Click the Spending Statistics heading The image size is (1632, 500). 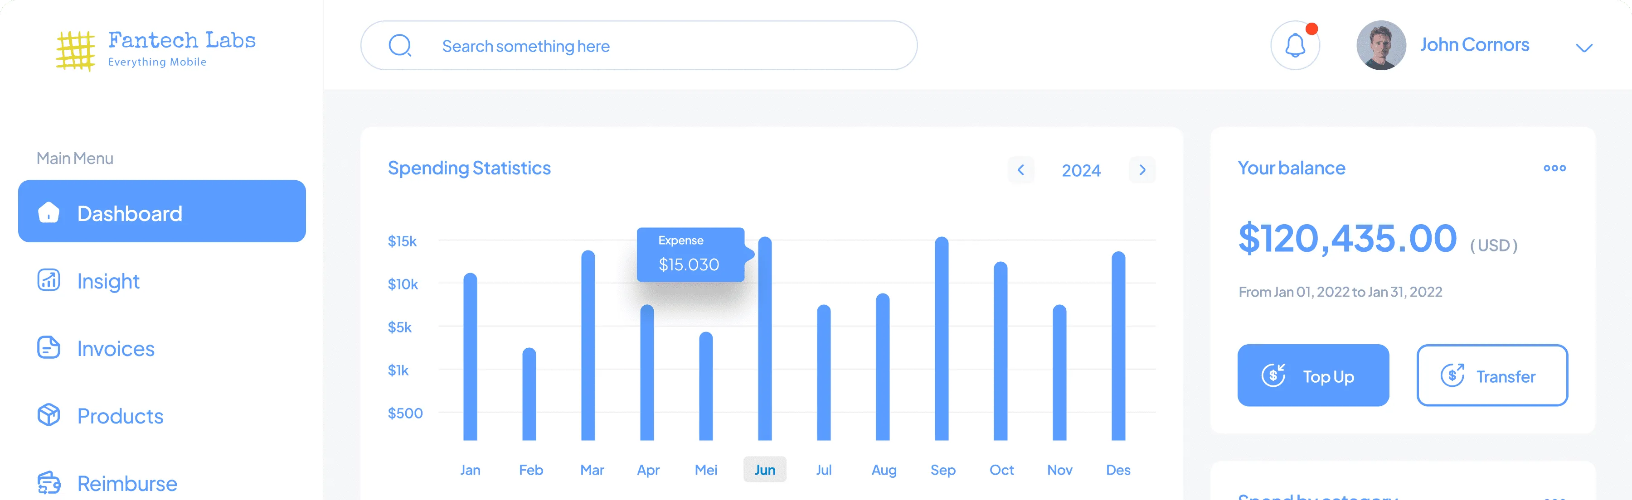[x=469, y=168]
